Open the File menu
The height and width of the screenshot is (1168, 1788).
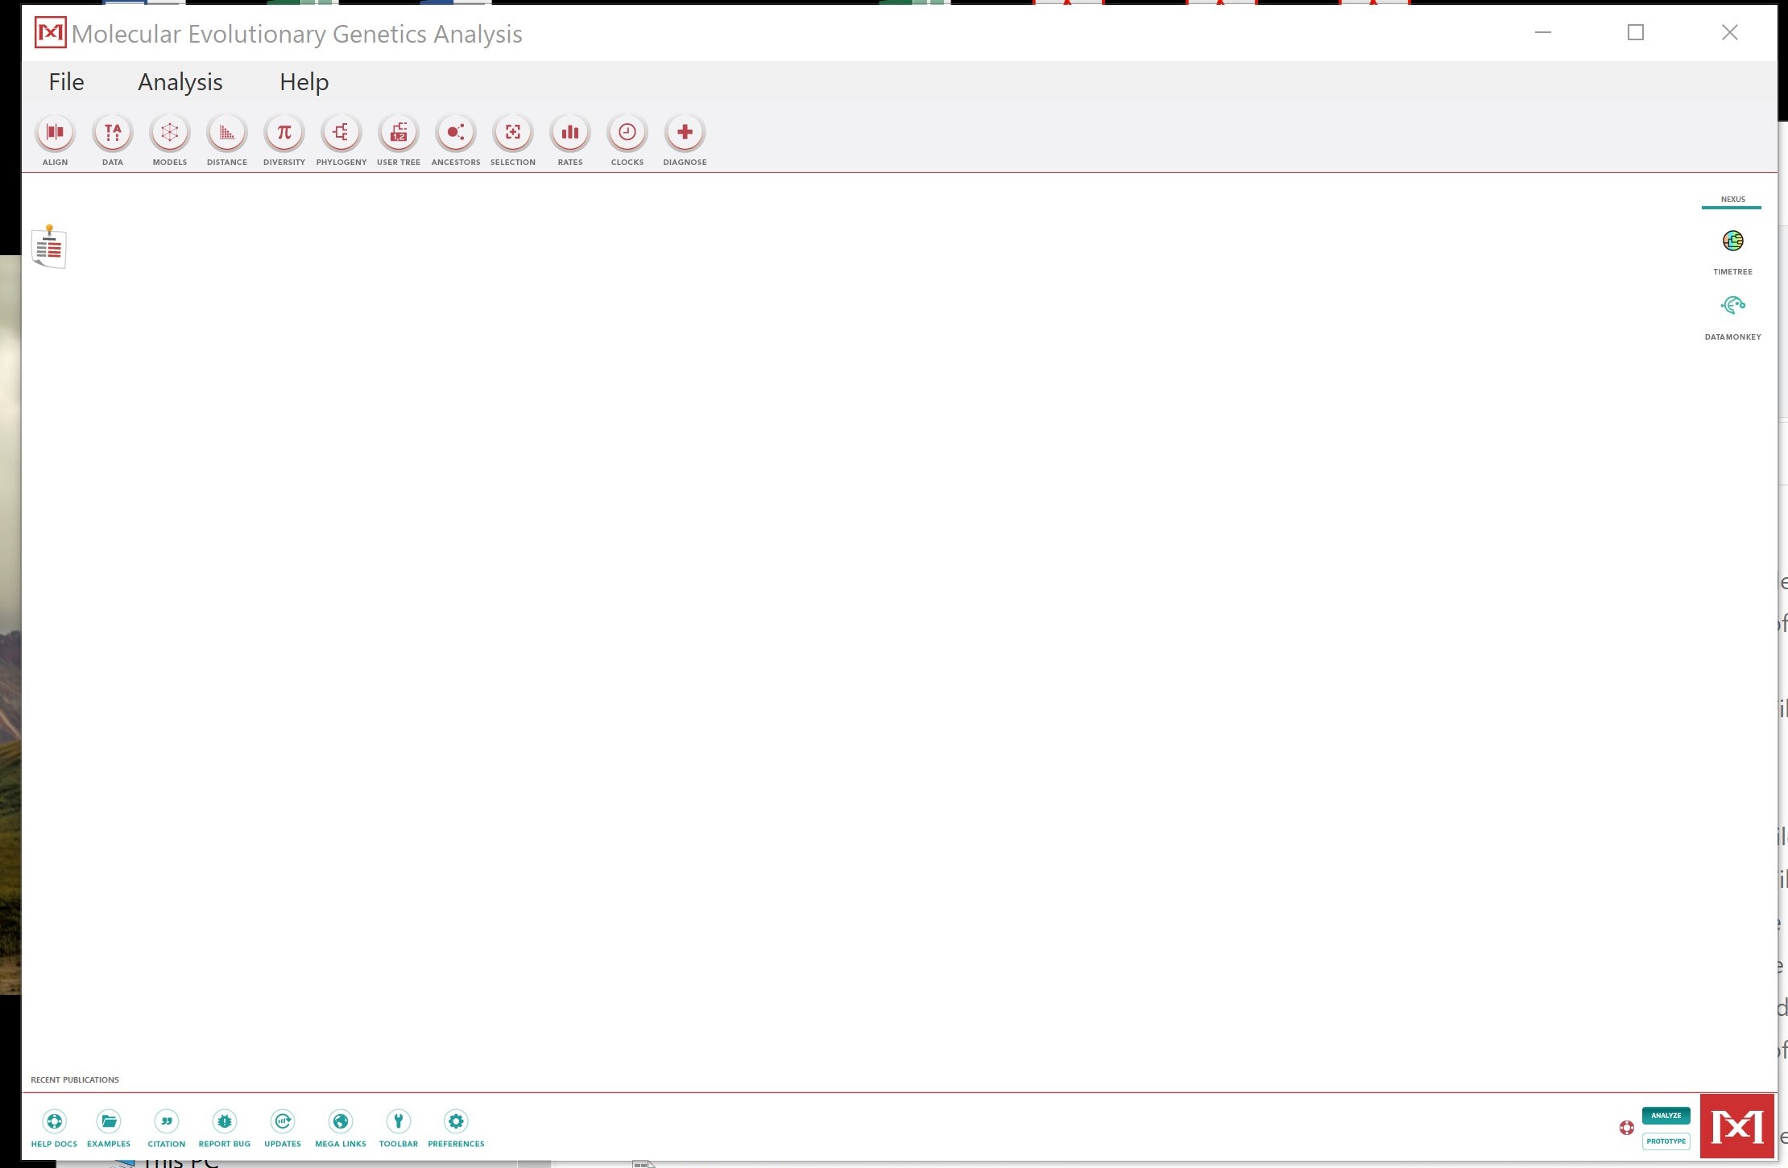tap(66, 82)
